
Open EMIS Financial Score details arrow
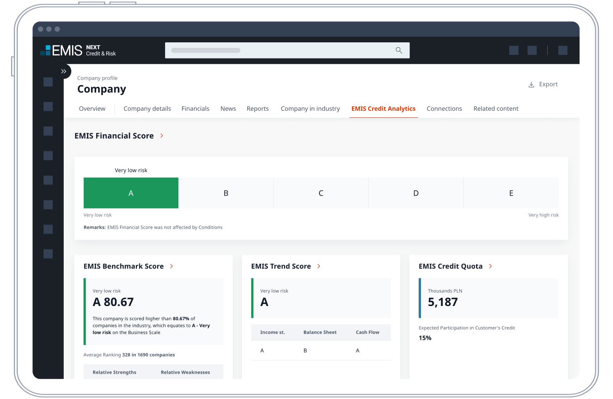tap(162, 136)
